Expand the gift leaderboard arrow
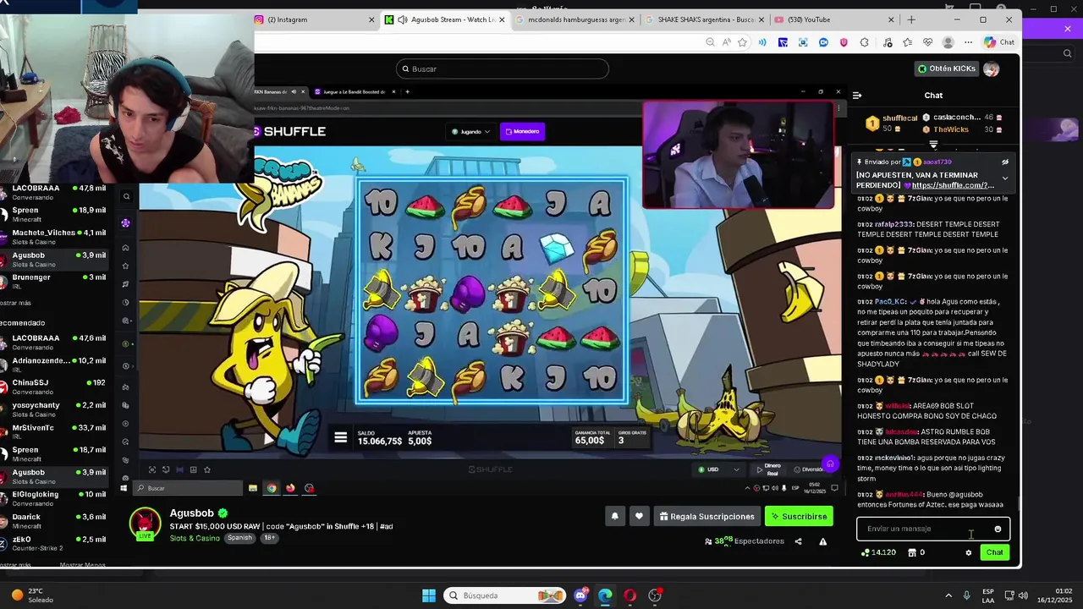Viewport: 1083px width, 609px height. point(934,145)
